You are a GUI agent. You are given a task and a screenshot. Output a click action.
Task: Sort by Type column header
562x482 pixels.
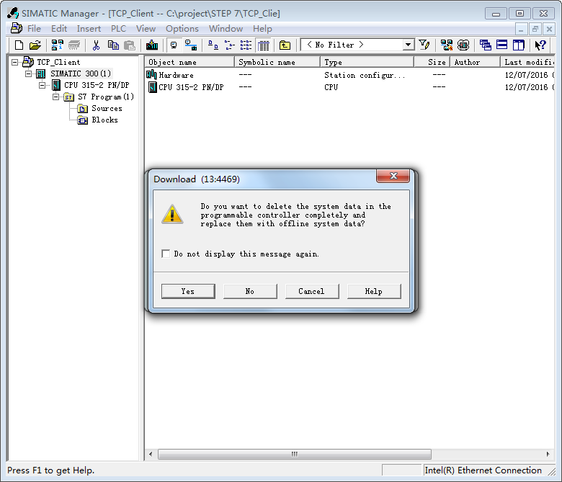367,62
